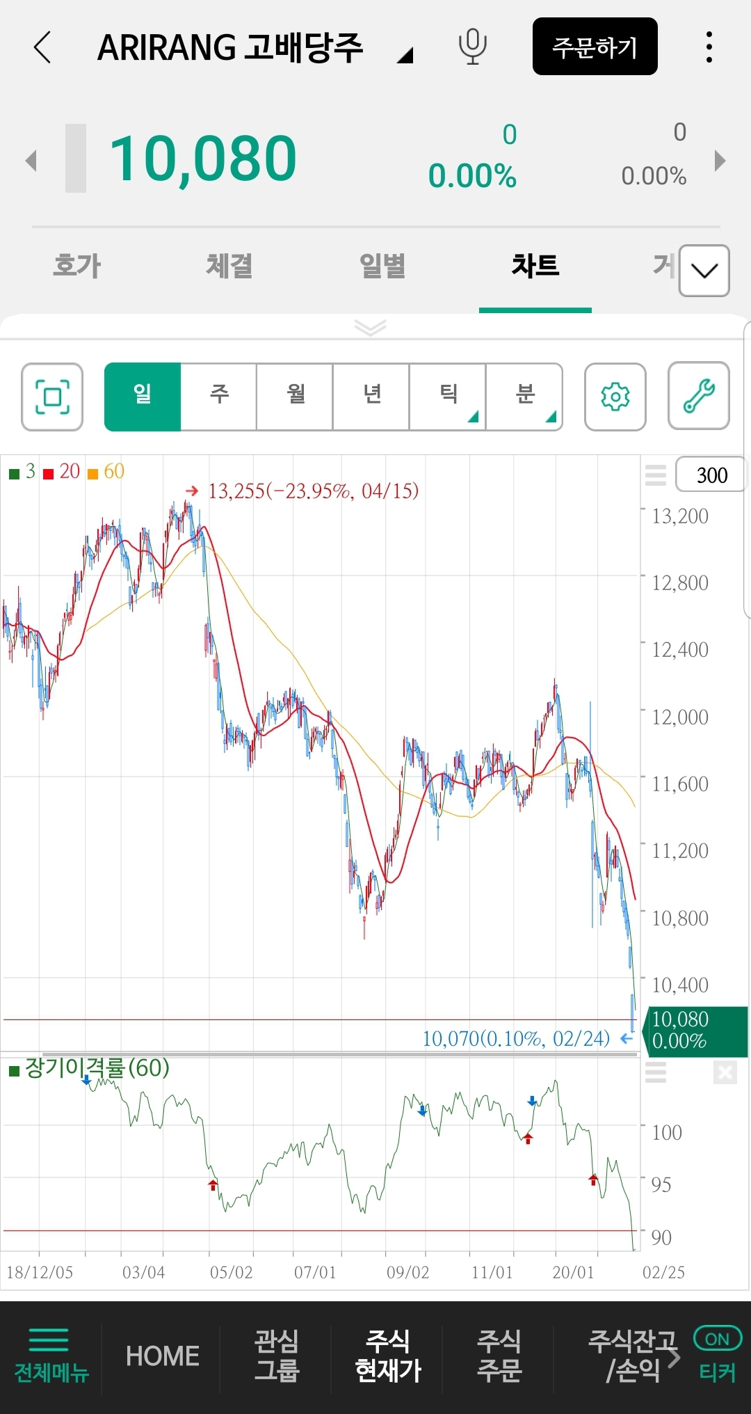
Task: Tap the current price tag 10,080 on axis
Action: 696,1031
